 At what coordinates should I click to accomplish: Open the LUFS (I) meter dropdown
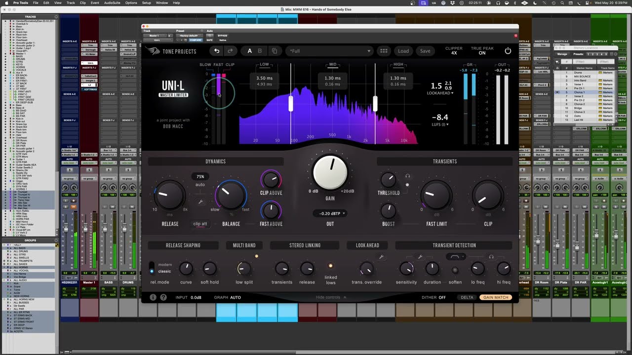440,125
